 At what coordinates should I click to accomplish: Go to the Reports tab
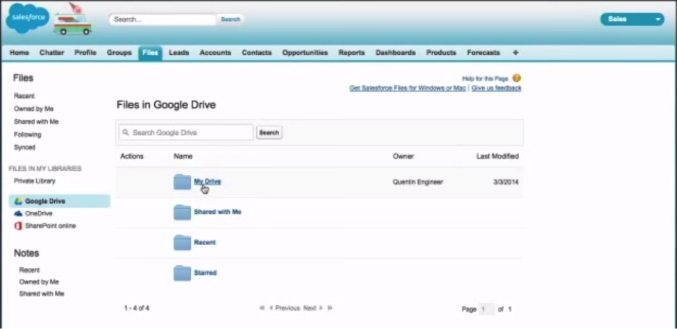[351, 53]
